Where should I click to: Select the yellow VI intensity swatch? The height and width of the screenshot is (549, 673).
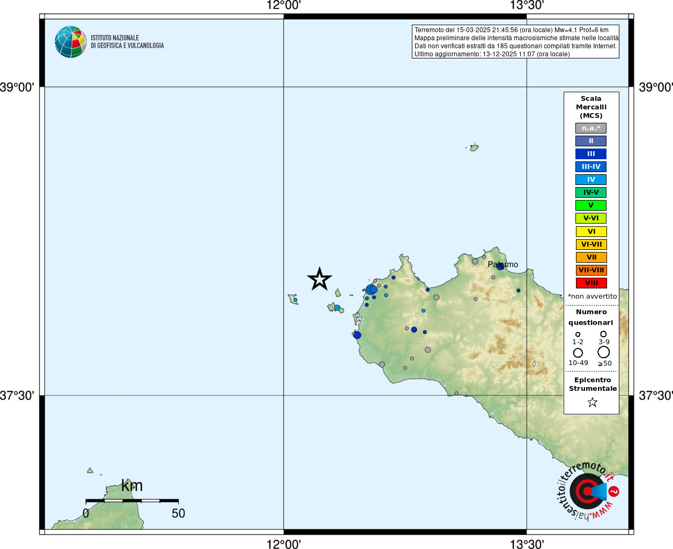[591, 232]
